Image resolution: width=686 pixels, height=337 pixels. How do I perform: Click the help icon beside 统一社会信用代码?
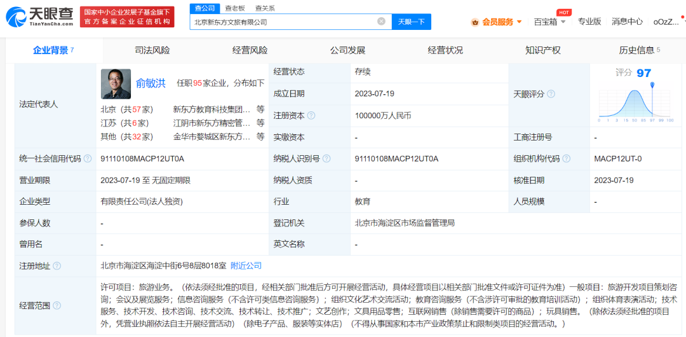[x=87, y=159]
